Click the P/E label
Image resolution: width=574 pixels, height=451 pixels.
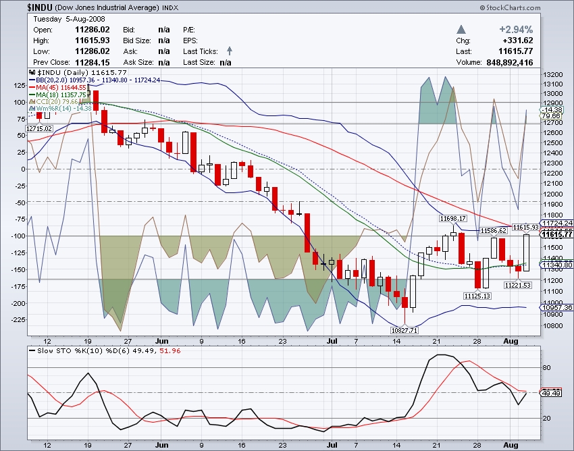click(189, 30)
